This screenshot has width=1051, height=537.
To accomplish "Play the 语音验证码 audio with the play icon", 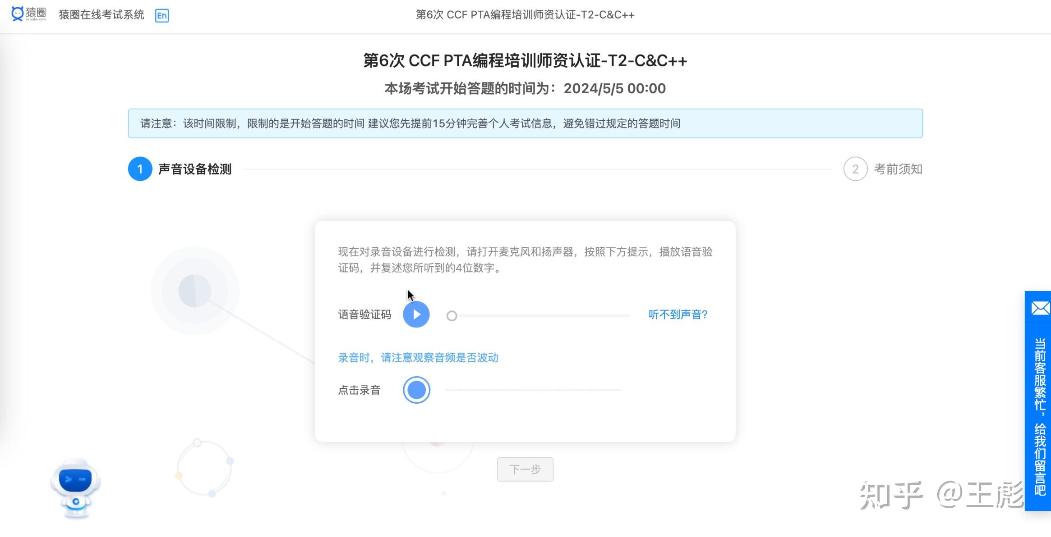I will (416, 314).
